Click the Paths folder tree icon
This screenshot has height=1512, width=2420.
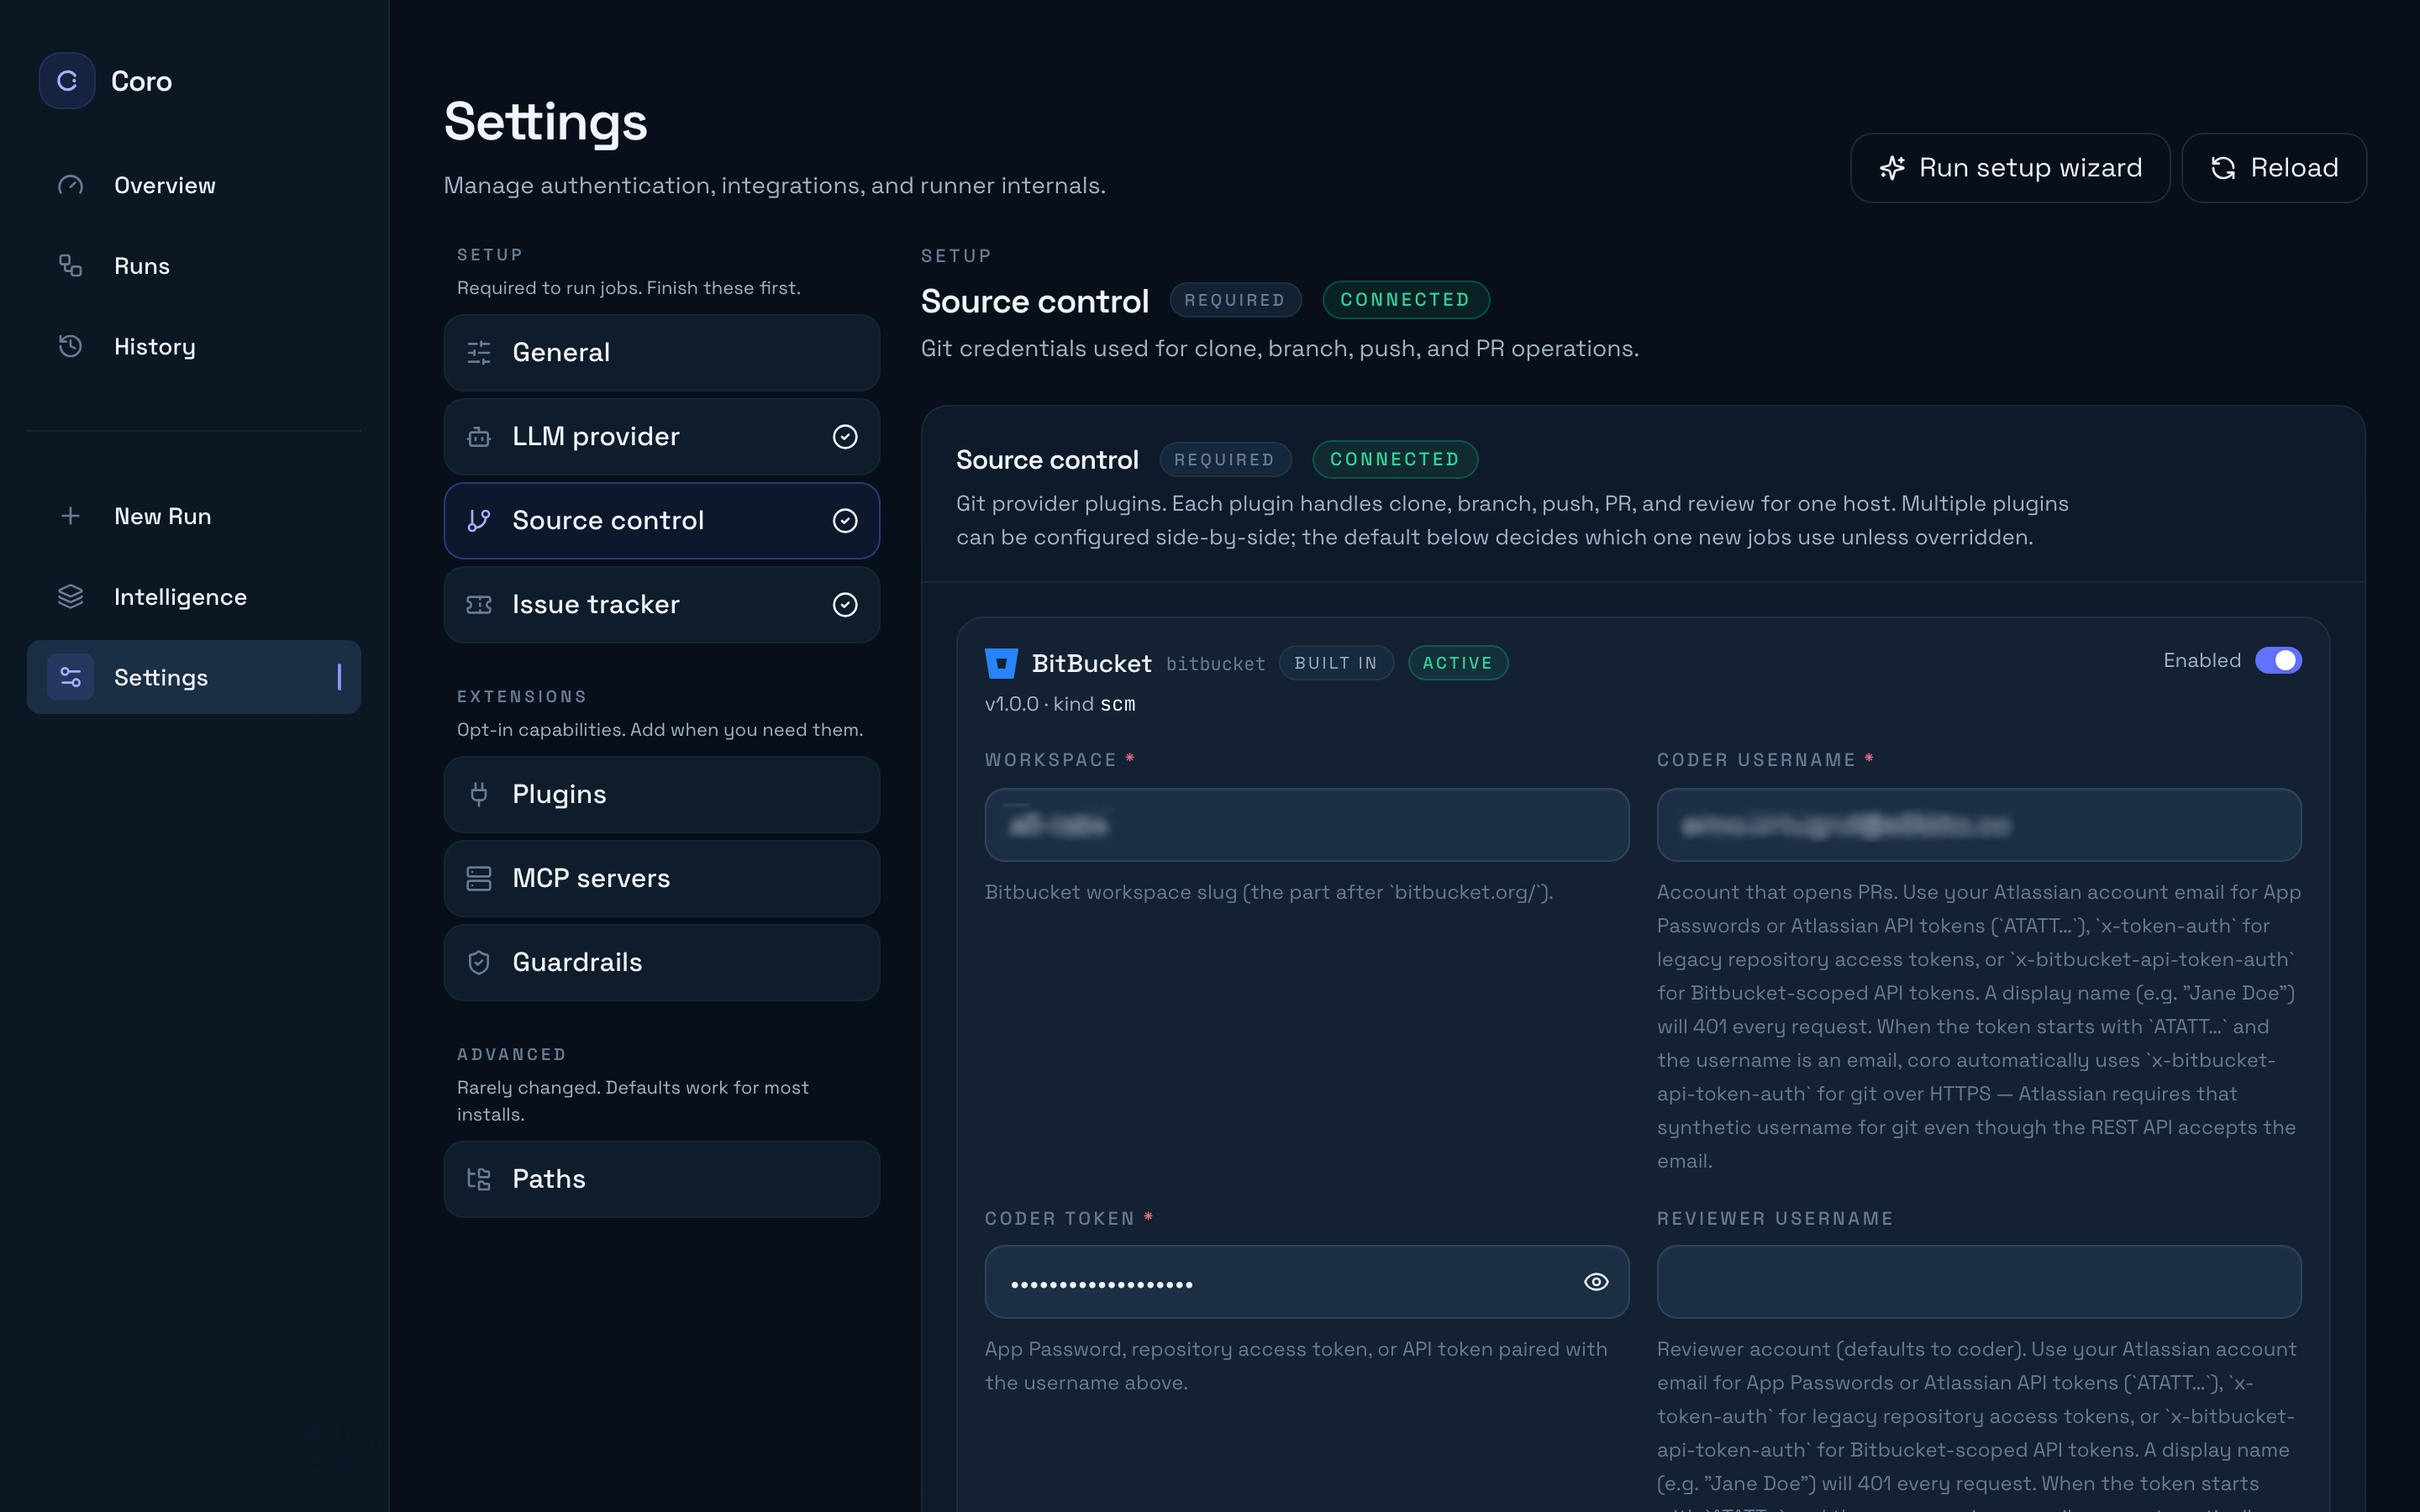tap(479, 1180)
